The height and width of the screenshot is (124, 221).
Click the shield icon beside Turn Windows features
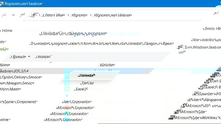[180, 47]
